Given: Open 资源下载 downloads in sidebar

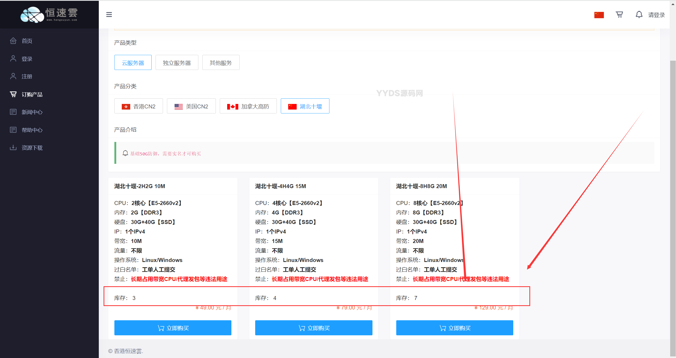Looking at the screenshot, I should pos(32,148).
